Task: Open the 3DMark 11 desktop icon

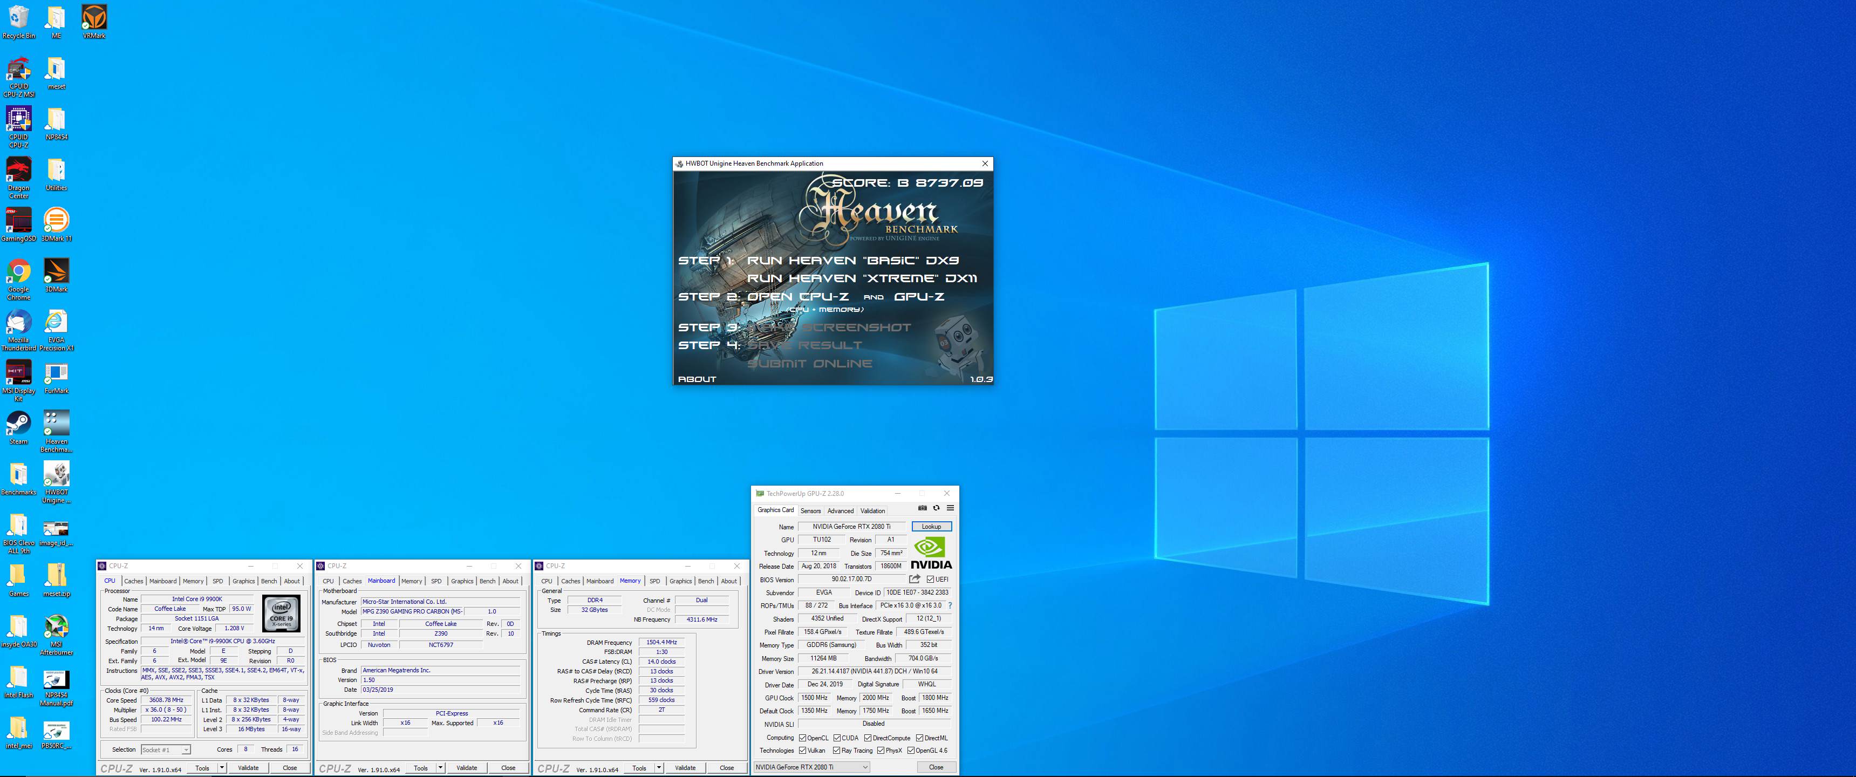Action: [56, 225]
